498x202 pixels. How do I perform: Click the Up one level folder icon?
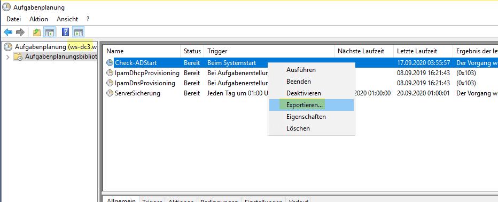pyautogui.click(x=37, y=32)
